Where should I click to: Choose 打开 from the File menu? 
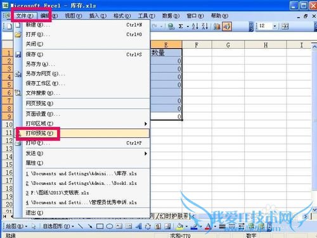click(x=82, y=34)
